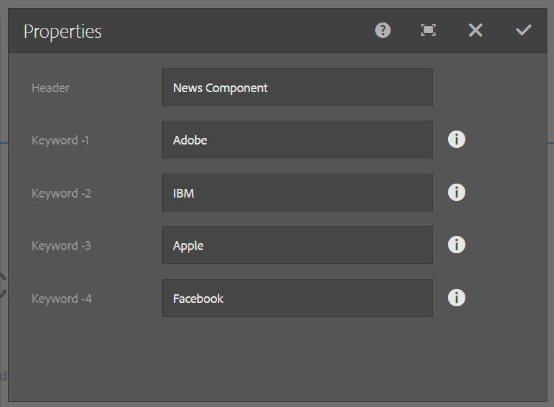Confirm changes with the Done checkmark
Viewport: 554px width, 407px height.
point(524,30)
